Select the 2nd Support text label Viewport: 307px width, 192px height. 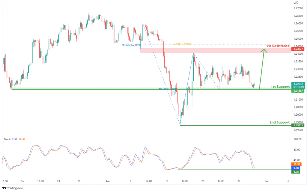coord(280,122)
